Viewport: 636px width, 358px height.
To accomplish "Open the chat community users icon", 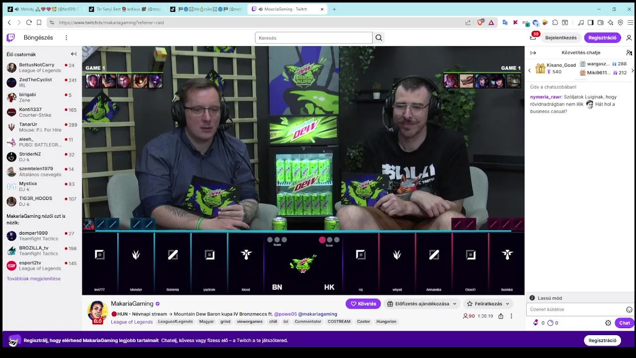I will click(629, 53).
